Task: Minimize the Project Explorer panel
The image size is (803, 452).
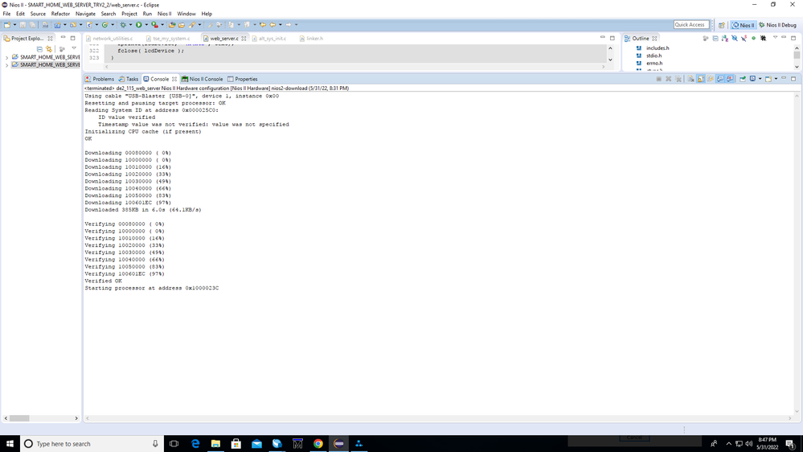Action: tap(63, 37)
